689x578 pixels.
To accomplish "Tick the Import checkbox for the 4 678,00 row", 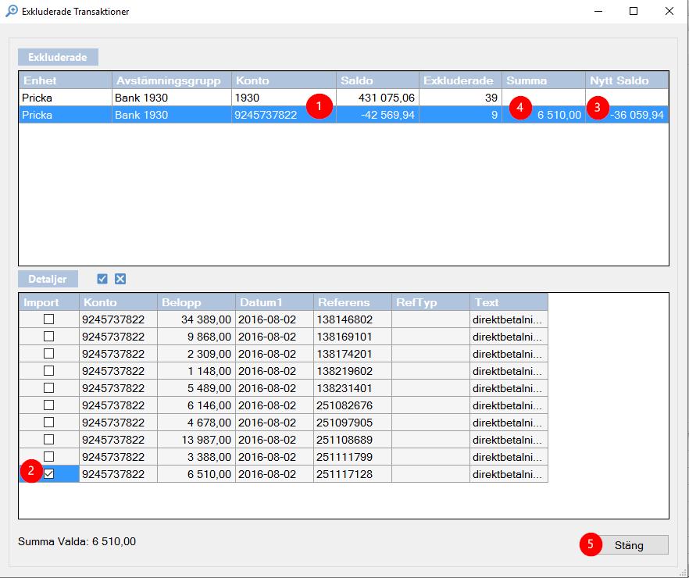I will [48, 422].
